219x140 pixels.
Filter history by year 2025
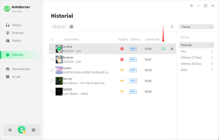(x=196, y=70)
